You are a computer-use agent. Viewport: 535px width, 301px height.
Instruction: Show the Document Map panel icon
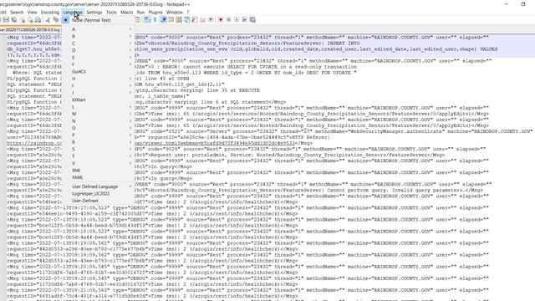(178, 20)
